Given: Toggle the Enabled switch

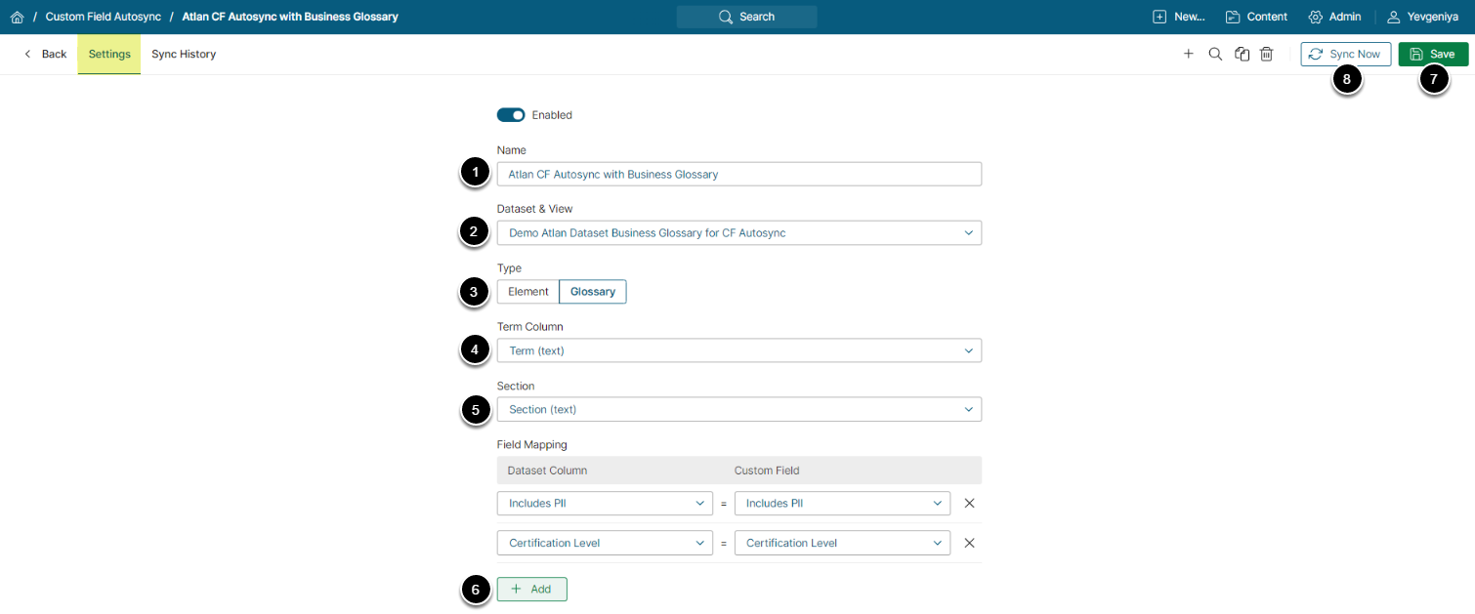Looking at the screenshot, I should click(511, 115).
